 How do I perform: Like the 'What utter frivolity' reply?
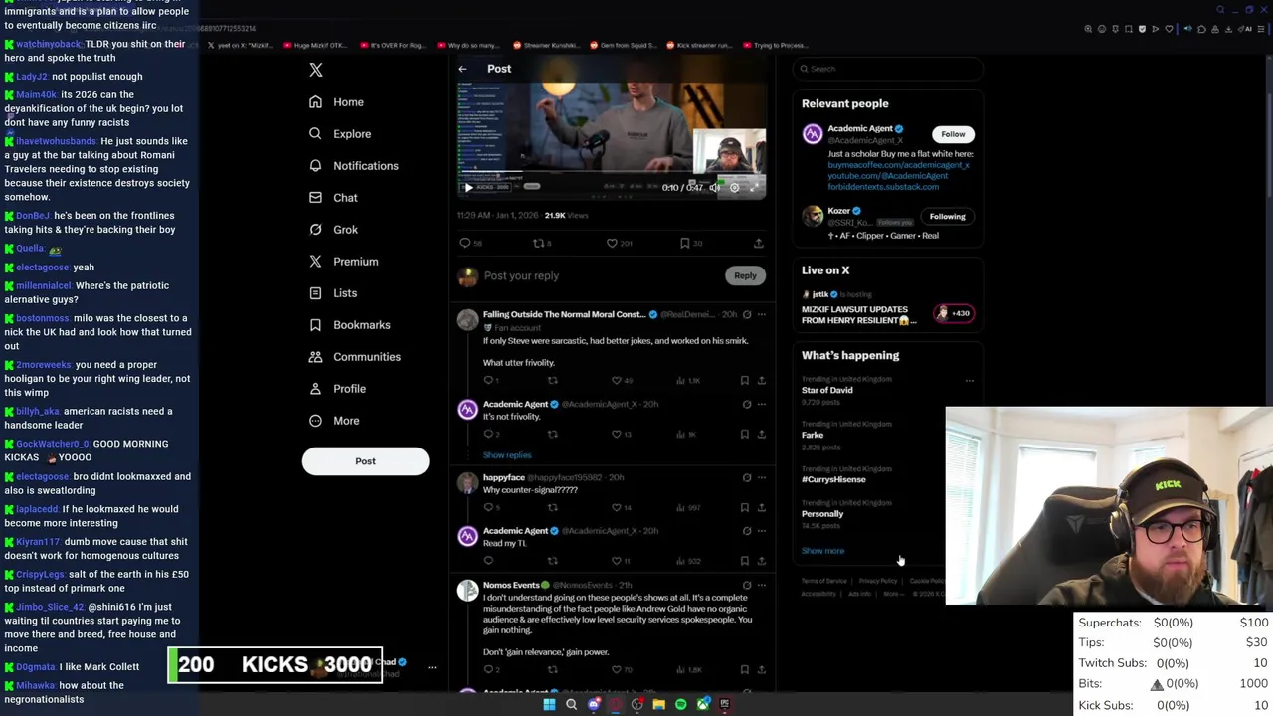click(616, 380)
